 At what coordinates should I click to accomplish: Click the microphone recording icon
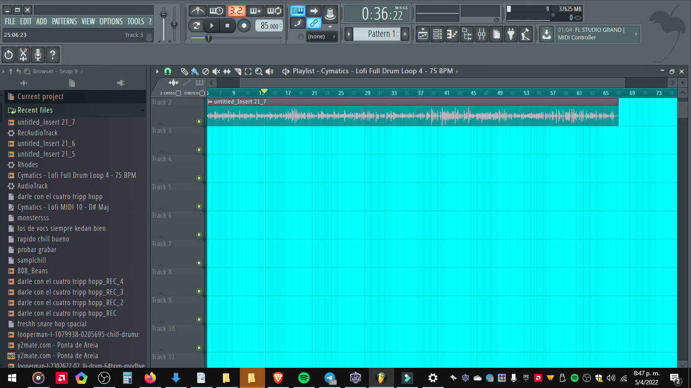[38, 55]
